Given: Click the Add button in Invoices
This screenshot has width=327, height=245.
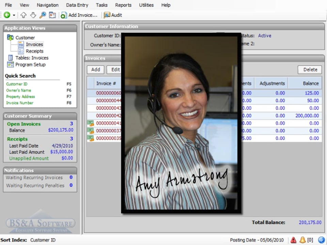Looking at the screenshot, I should [95, 69].
